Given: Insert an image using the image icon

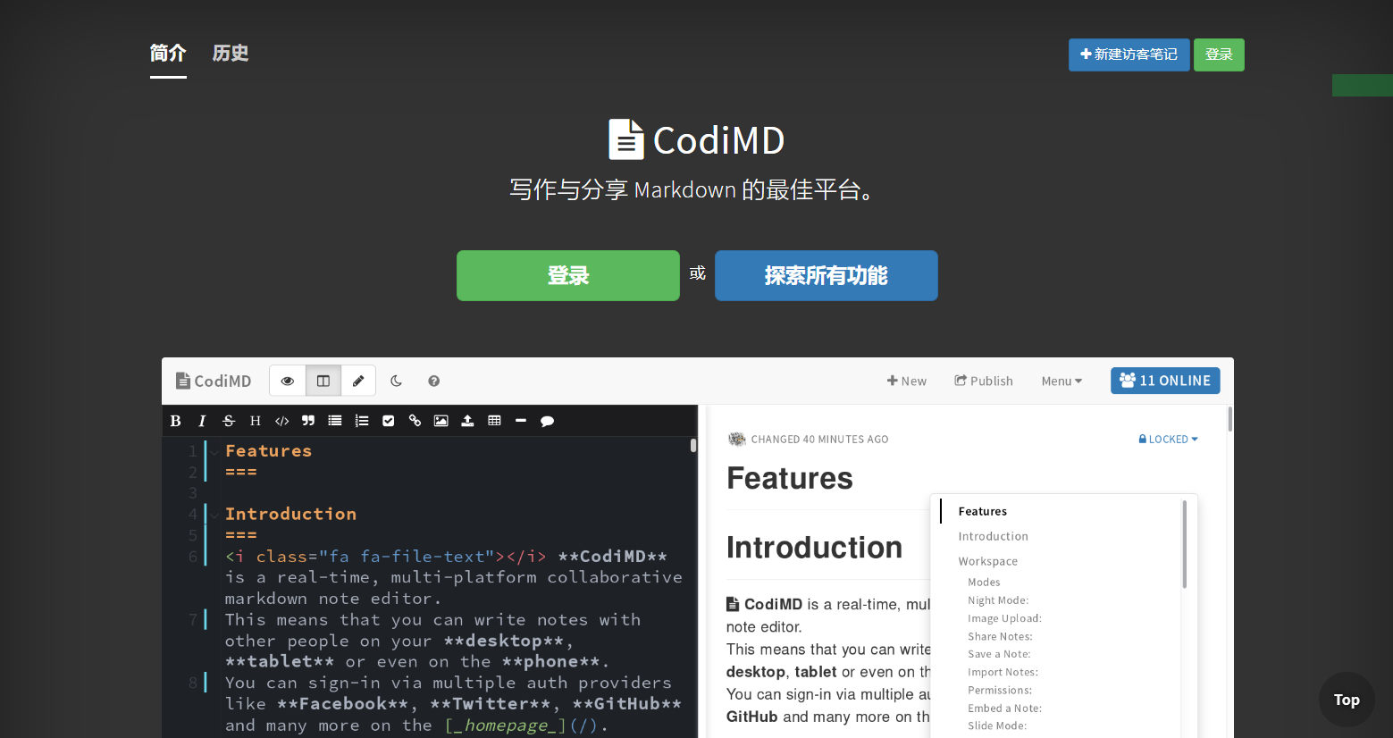Looking at the screenshot, I should pos(441,420).
